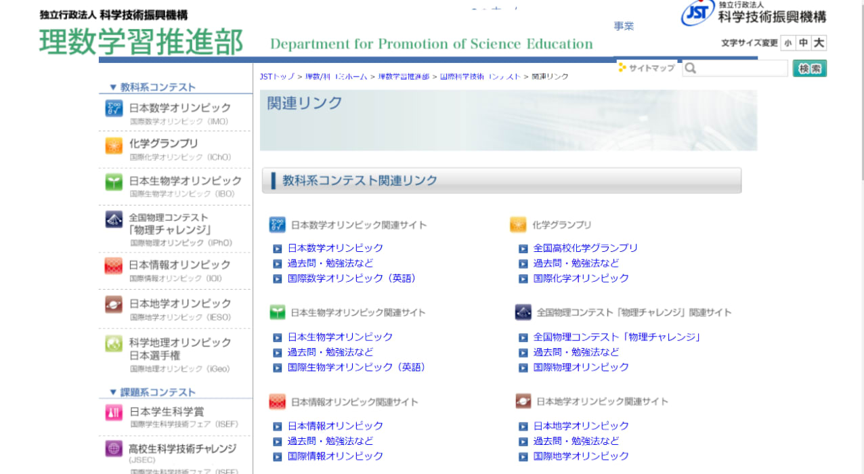Click the physics icon beside 全国物理コンテスト in sidebar
This screenshot has height=474, width=864.
point(114,219)
